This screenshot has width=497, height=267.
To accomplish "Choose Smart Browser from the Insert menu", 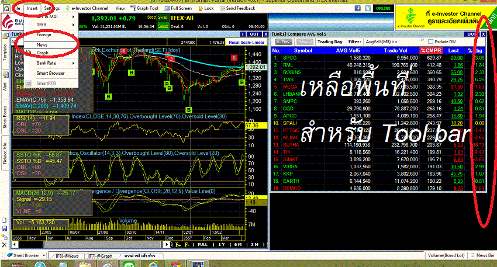I will point(51,73).
